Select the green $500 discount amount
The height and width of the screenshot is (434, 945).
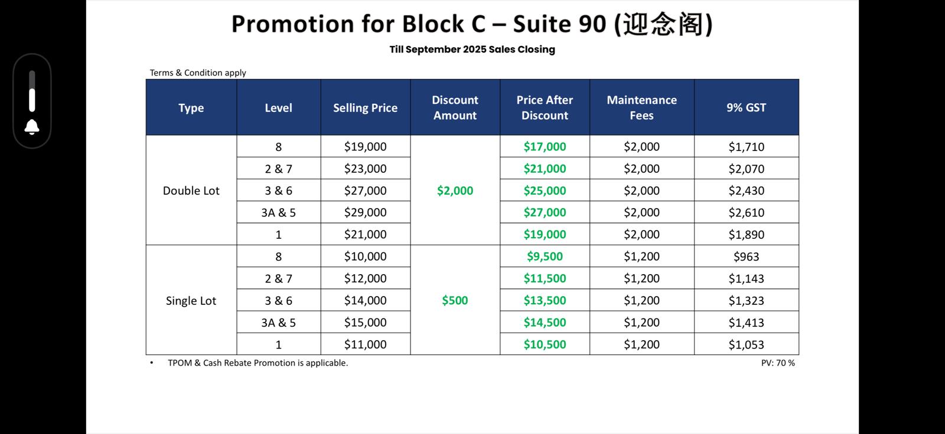point(455,301)
